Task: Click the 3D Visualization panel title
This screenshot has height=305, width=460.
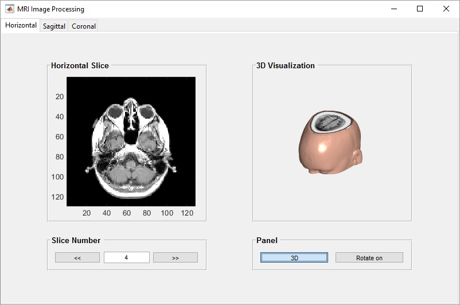Action: coord(286,65)
